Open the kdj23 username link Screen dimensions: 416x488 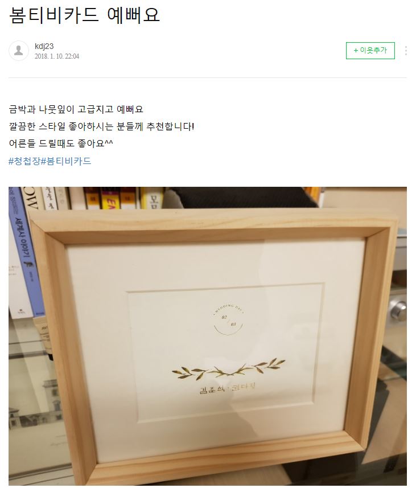tap(44, 46)
